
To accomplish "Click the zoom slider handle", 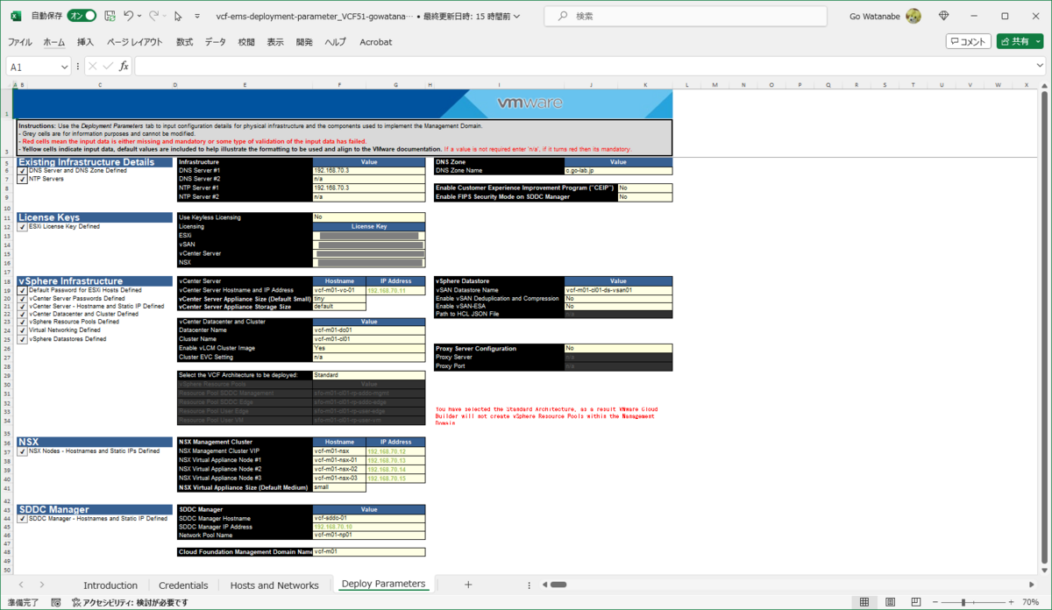I will [x=963, y=602].
